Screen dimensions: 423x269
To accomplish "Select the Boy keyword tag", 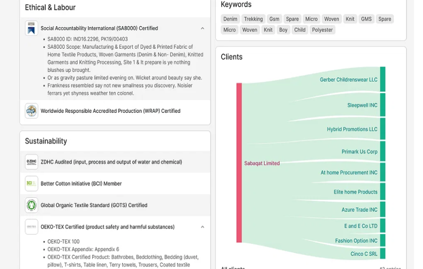I will click(x=283, y=30).
